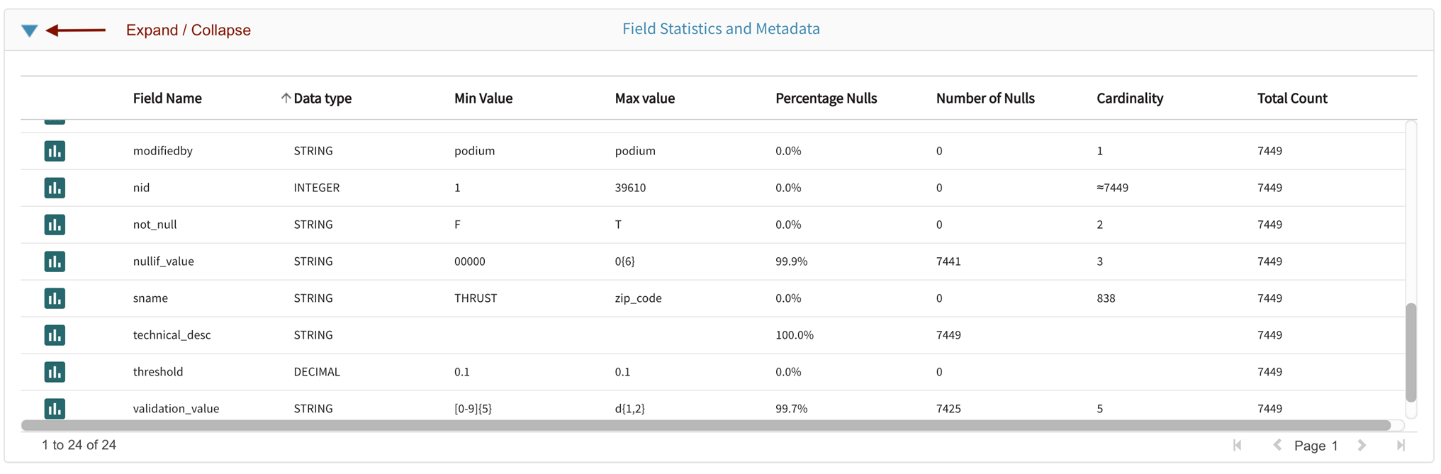Click Cardinality column header
The image size is (1441, 474).
click(x=1129, y=98)
